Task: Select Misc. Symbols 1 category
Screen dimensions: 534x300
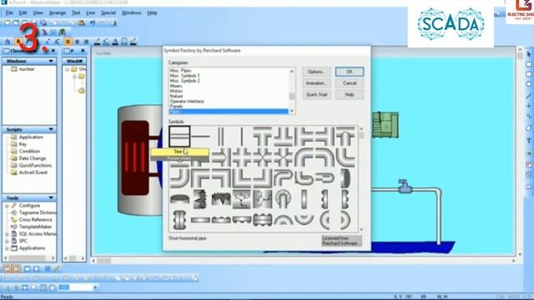Action: 185,76
